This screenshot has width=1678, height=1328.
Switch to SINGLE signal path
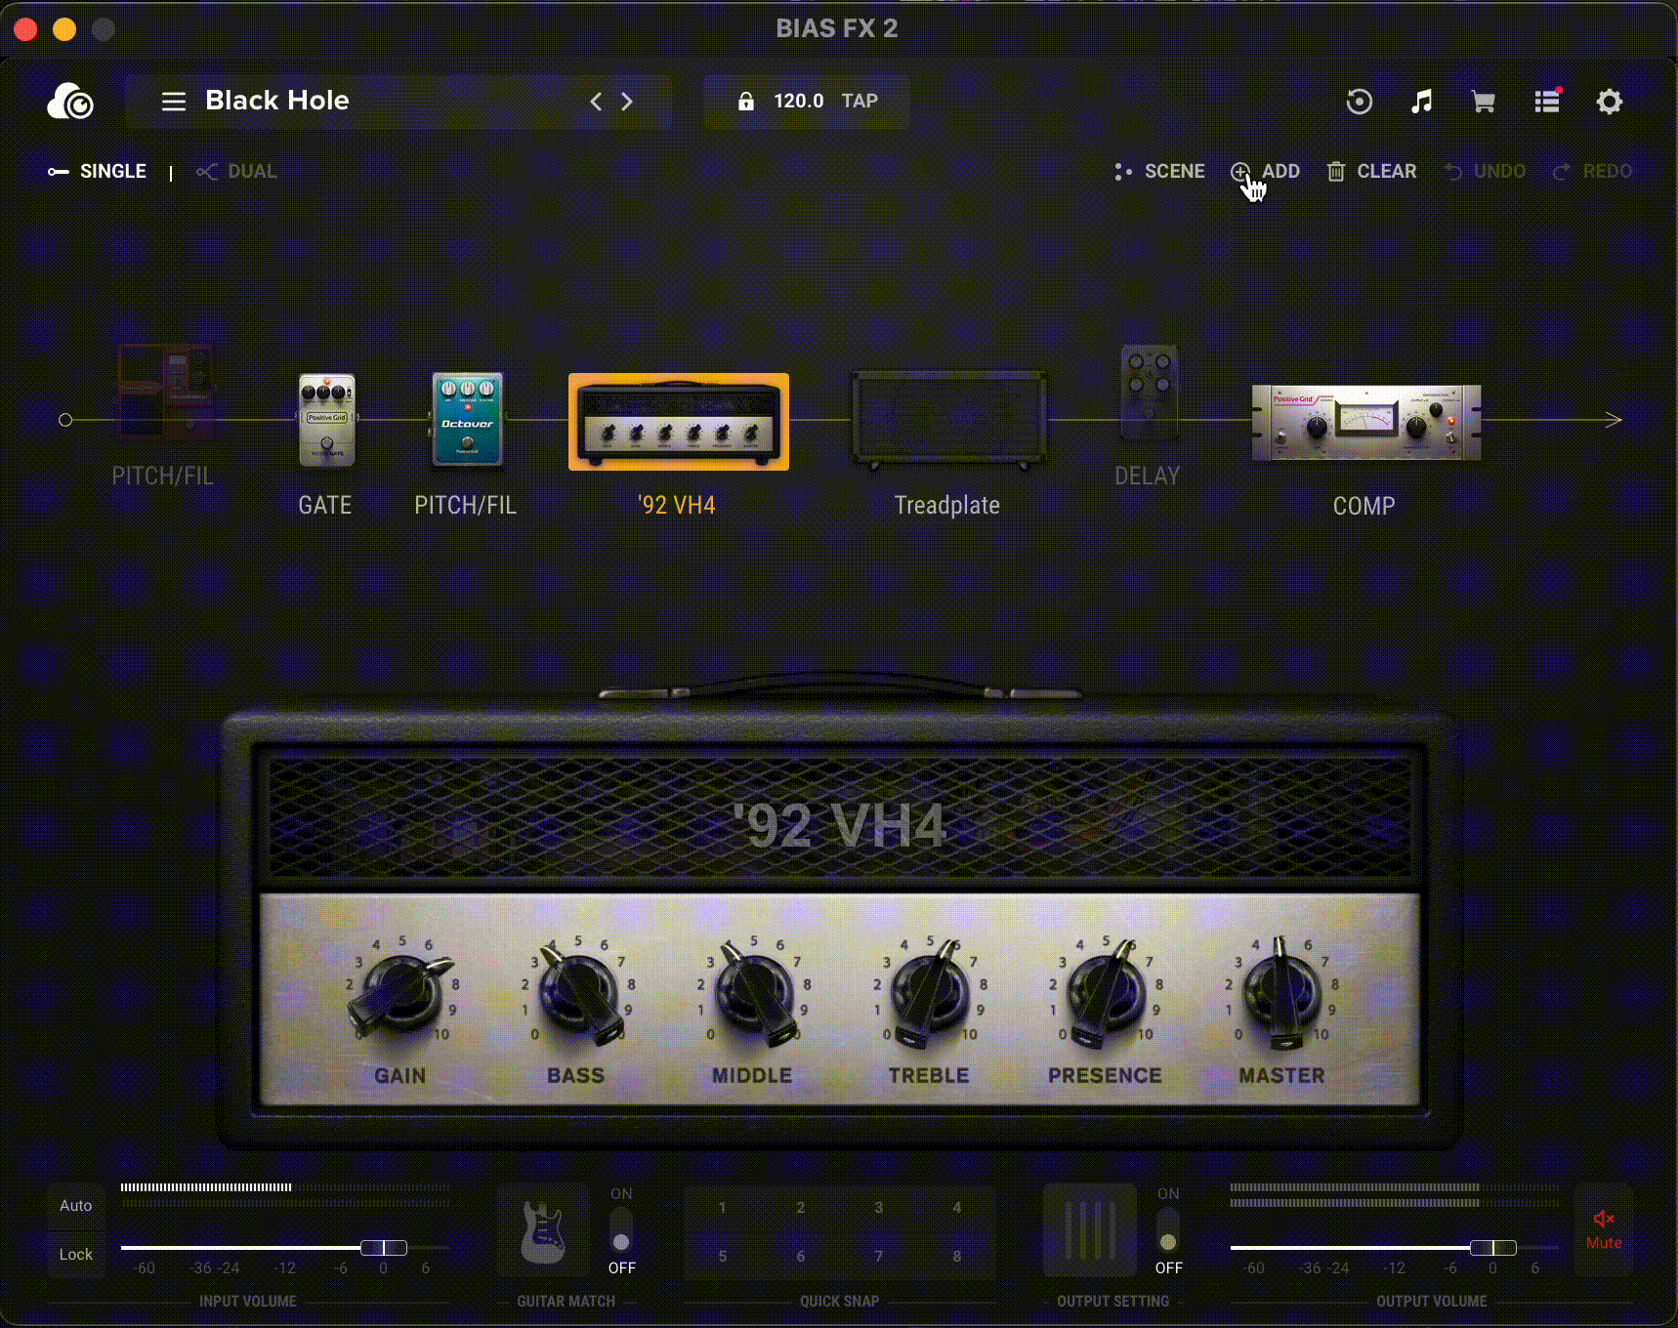[98, 171]
